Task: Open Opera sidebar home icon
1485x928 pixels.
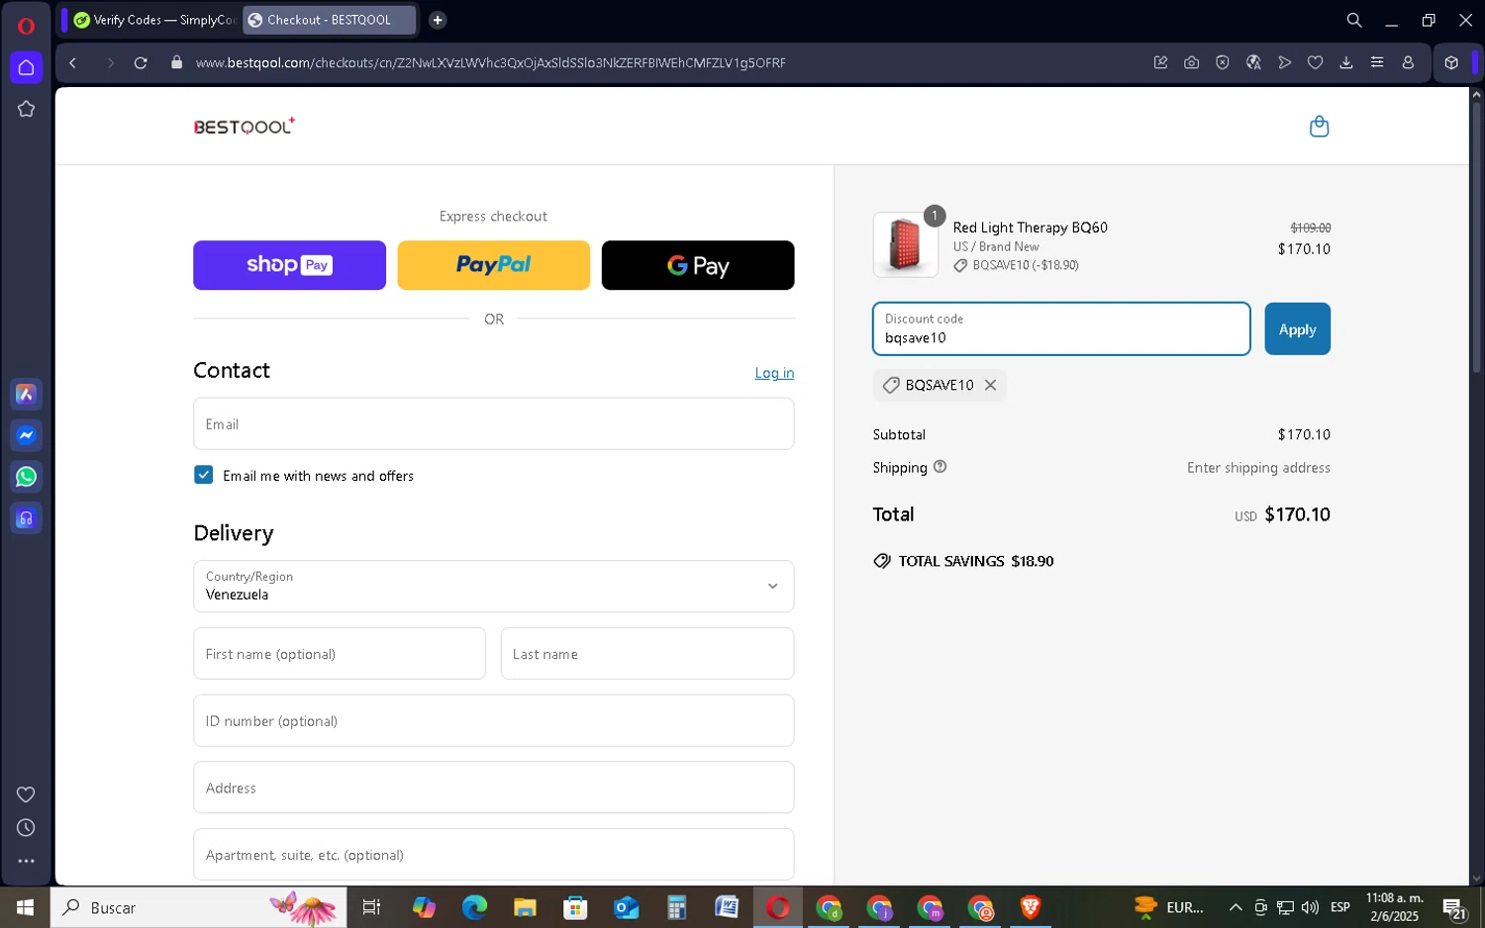Action: (x=27, y=67)
